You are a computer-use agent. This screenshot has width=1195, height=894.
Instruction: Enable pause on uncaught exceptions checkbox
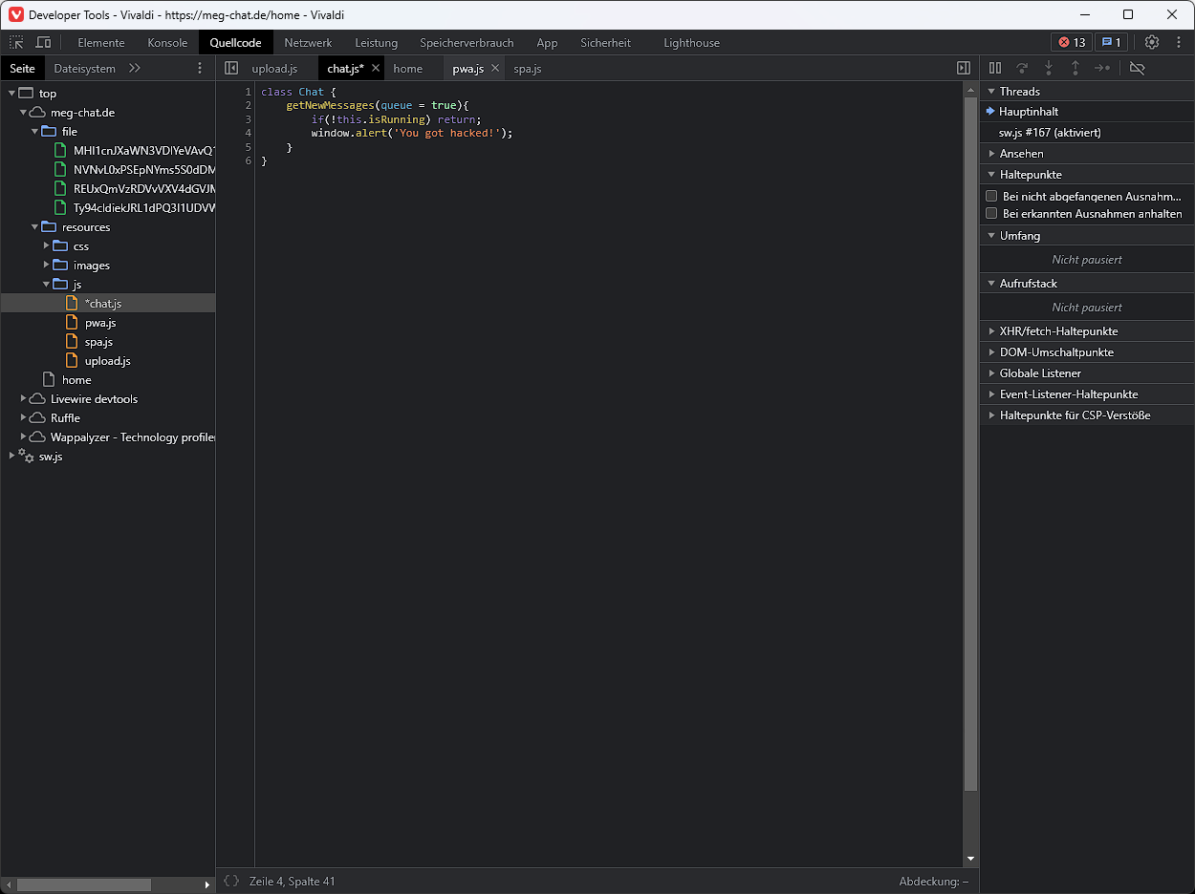pyautogui.click(x=991, y=196)
